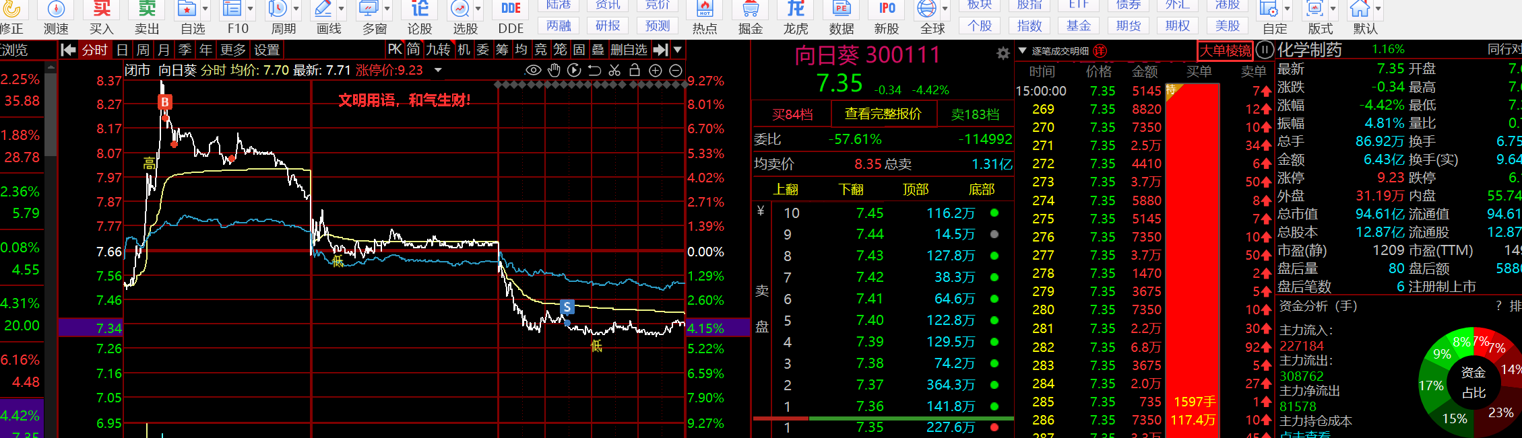The image size is (1522, 438).
Task: Click the 大单棱镜 button
Action: click(x=1225, y=50)
